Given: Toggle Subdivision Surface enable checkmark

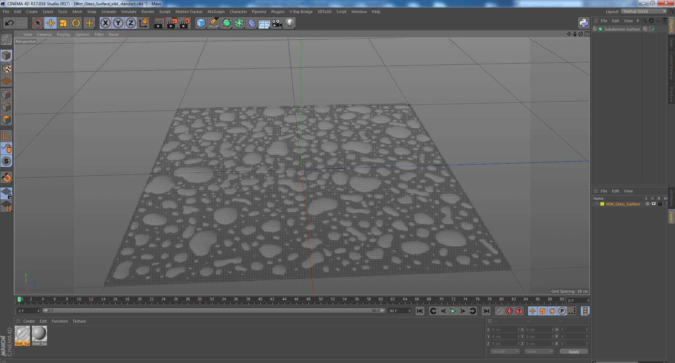Looking at the screenshot, I should coord(653,29).
